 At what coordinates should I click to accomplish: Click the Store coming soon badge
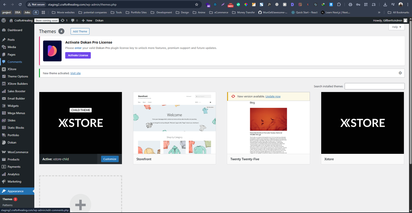tap(47, 20)
